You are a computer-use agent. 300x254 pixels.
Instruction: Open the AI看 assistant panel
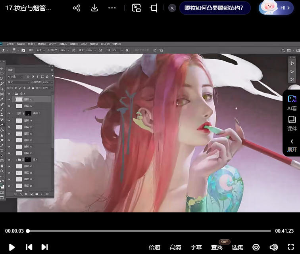[292, 103]
